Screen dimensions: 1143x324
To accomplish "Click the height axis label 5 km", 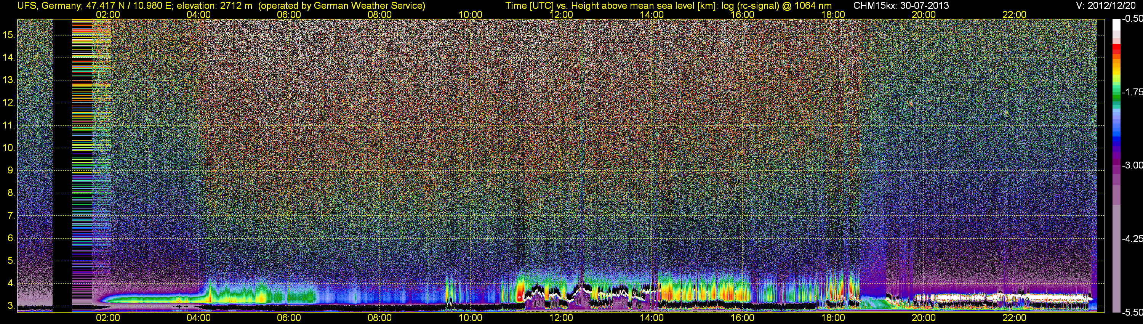I will click(x=11, y=260).
